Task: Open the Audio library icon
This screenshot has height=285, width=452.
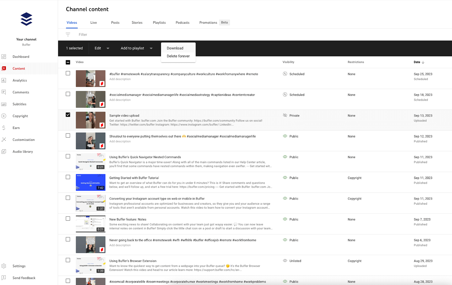Action: coord(4,152)
